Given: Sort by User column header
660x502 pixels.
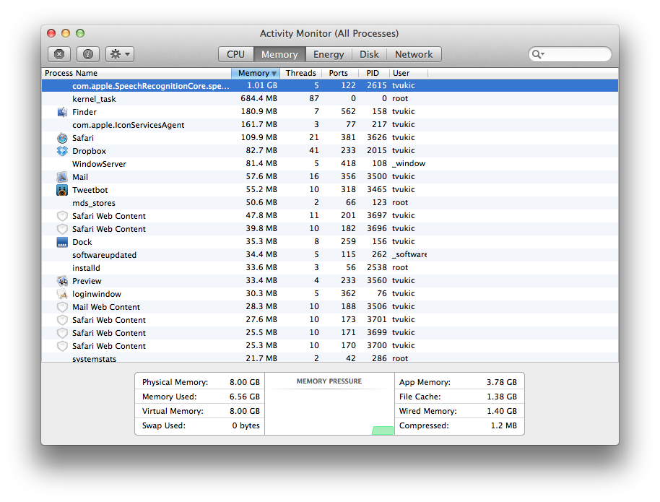Looking at the screenshot, I should click(408, 73).
